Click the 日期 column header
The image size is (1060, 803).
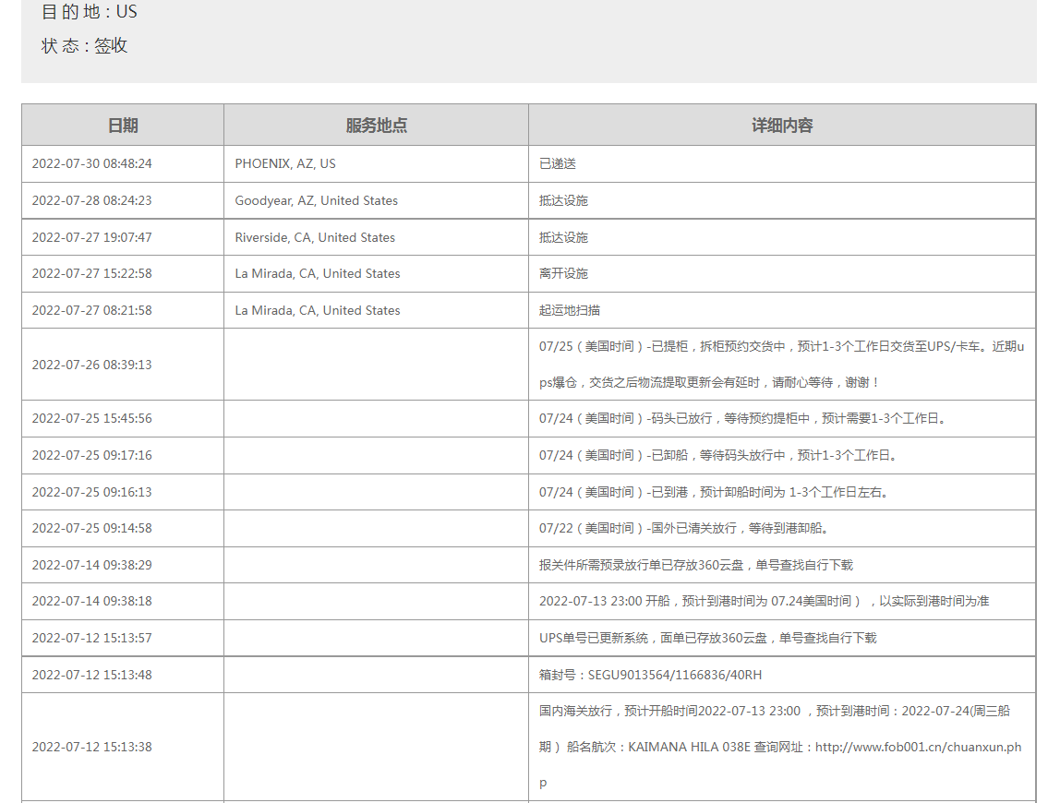coord(123,126)
